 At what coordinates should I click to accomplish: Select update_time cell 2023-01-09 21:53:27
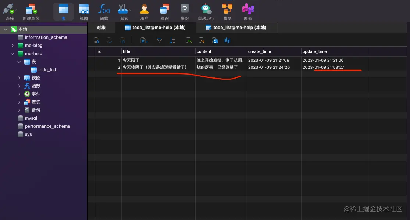335,67
